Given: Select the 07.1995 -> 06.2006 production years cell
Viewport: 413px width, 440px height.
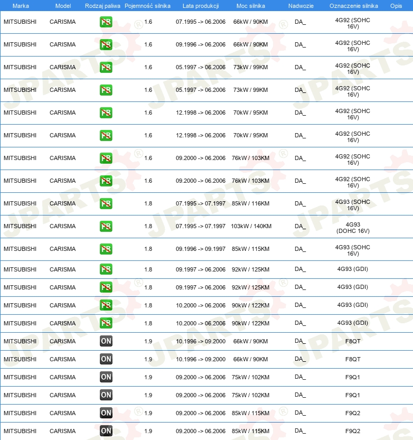Looking at the screenshot, I should pyautogui.click(x=201, y=22).
